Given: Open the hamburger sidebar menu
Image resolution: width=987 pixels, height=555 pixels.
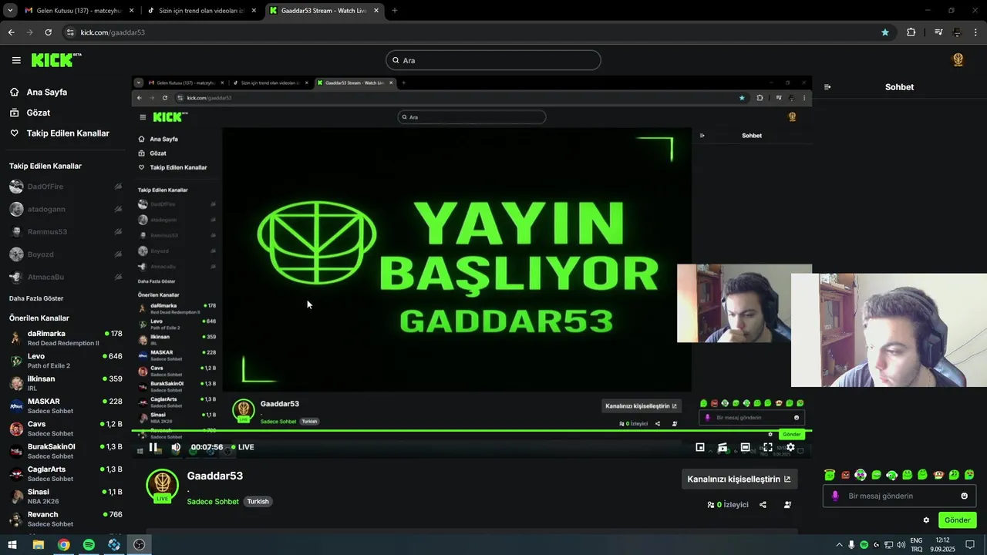Looking at the screenshot, I should pyautogui.click(x=16, y=60).
